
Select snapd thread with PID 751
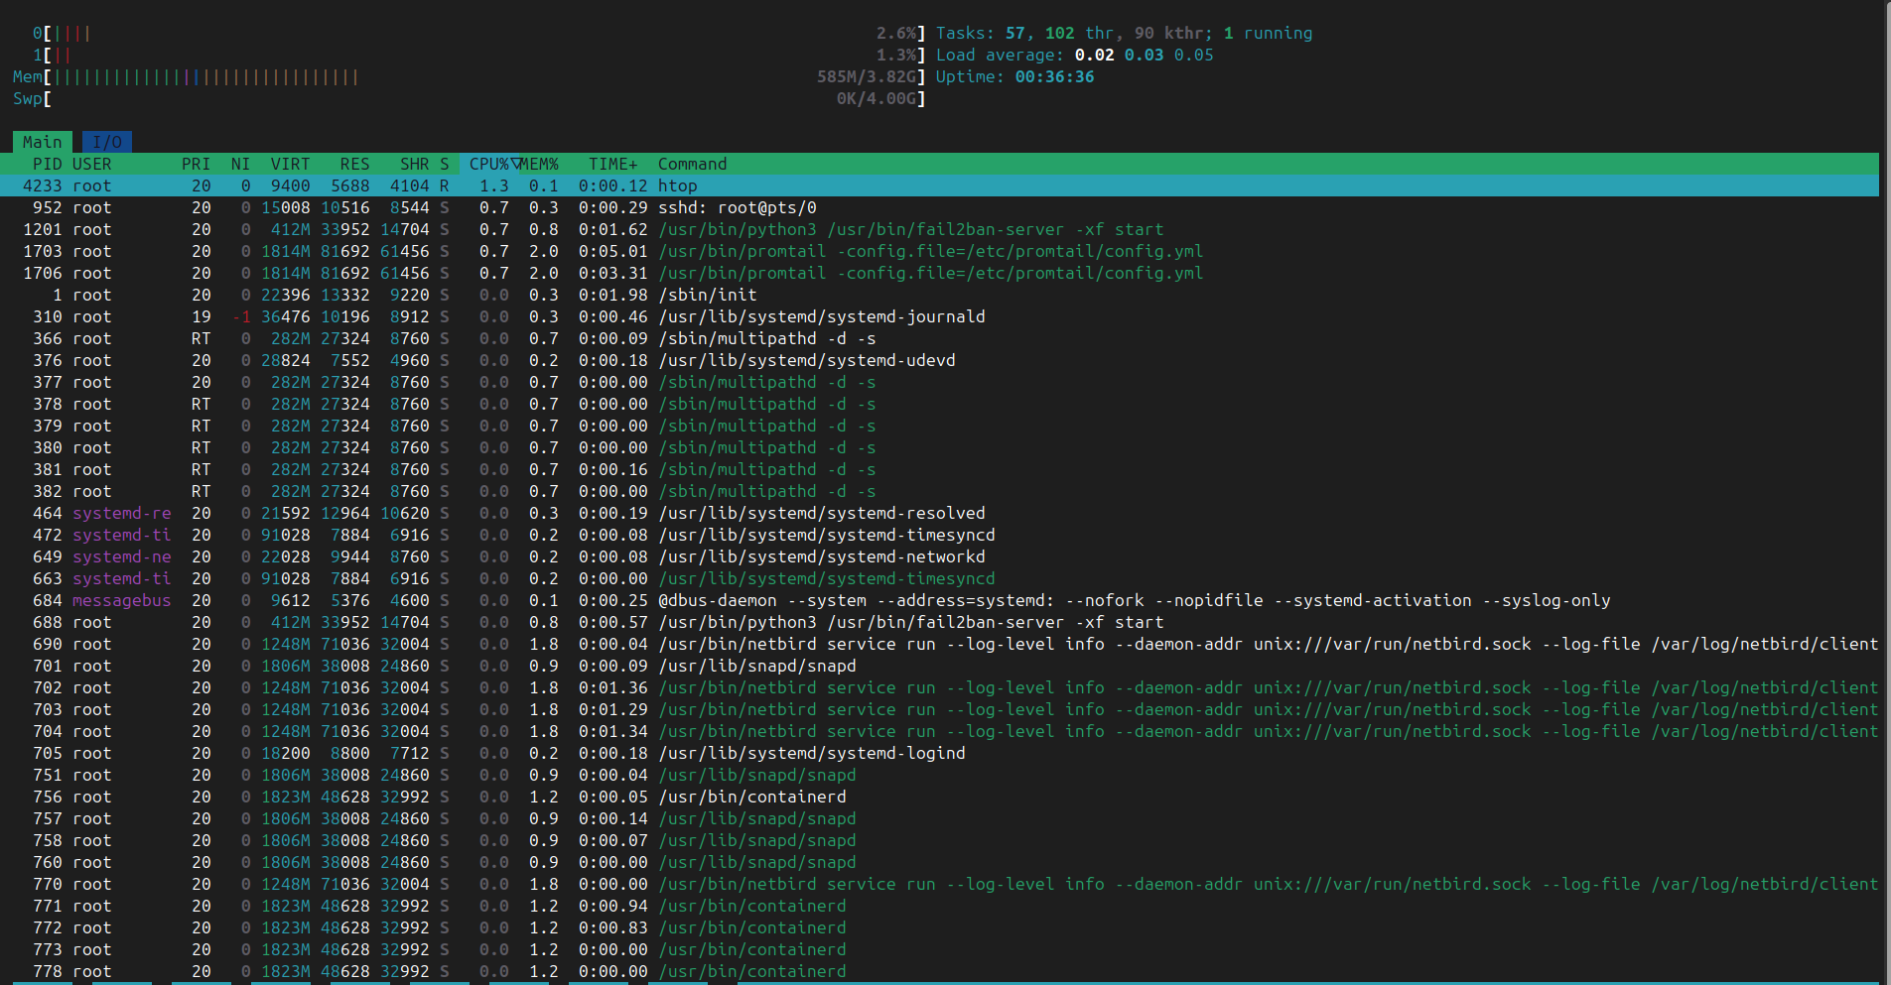(939, 775)
